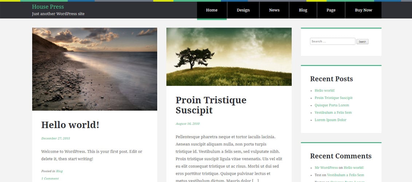Screen dimensions: 412x182
Task: Go to the Design menu page
Action: 243,10
